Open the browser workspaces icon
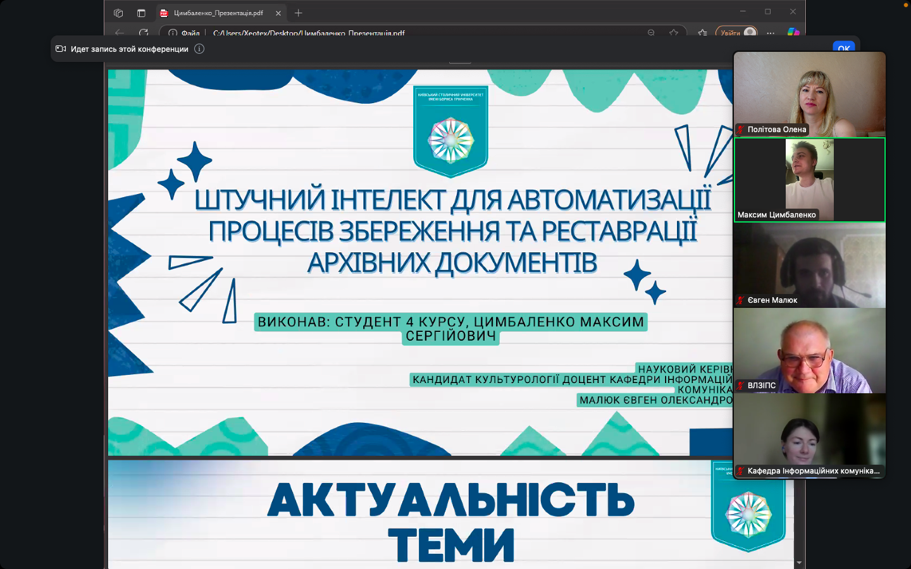The width and height of the screenshot is (911, 569). [118, 13]
